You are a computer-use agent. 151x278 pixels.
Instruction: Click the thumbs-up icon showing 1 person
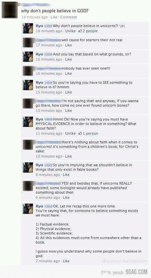pyautogui.click(x=80, y=133)
